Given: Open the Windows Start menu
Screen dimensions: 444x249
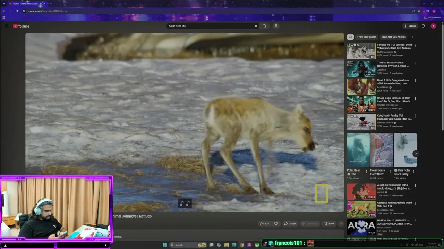Looking at the screenshot, I should (x=165, y=245).
